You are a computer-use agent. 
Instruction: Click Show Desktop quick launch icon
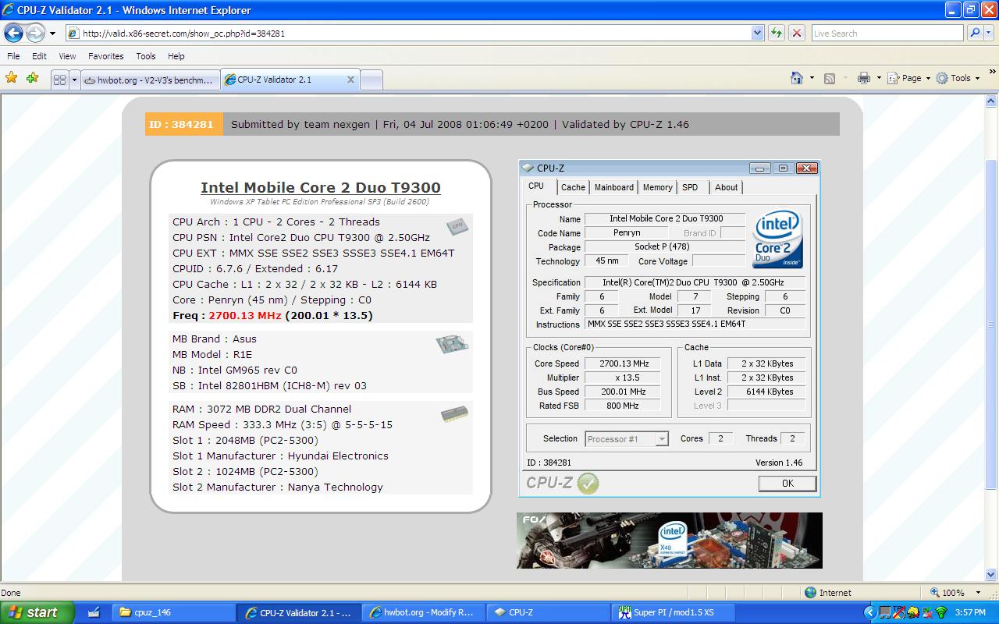tap(94, 612)
